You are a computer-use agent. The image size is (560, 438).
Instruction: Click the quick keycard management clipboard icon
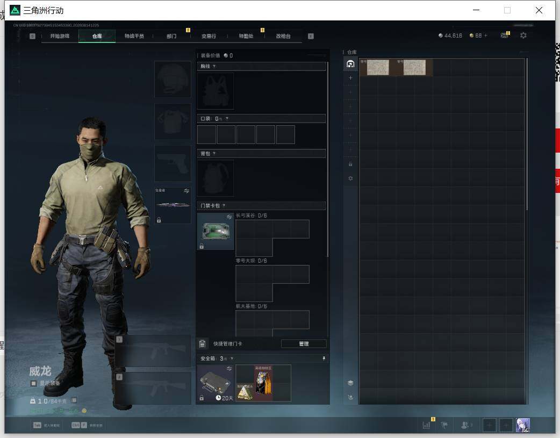(202, 344)
